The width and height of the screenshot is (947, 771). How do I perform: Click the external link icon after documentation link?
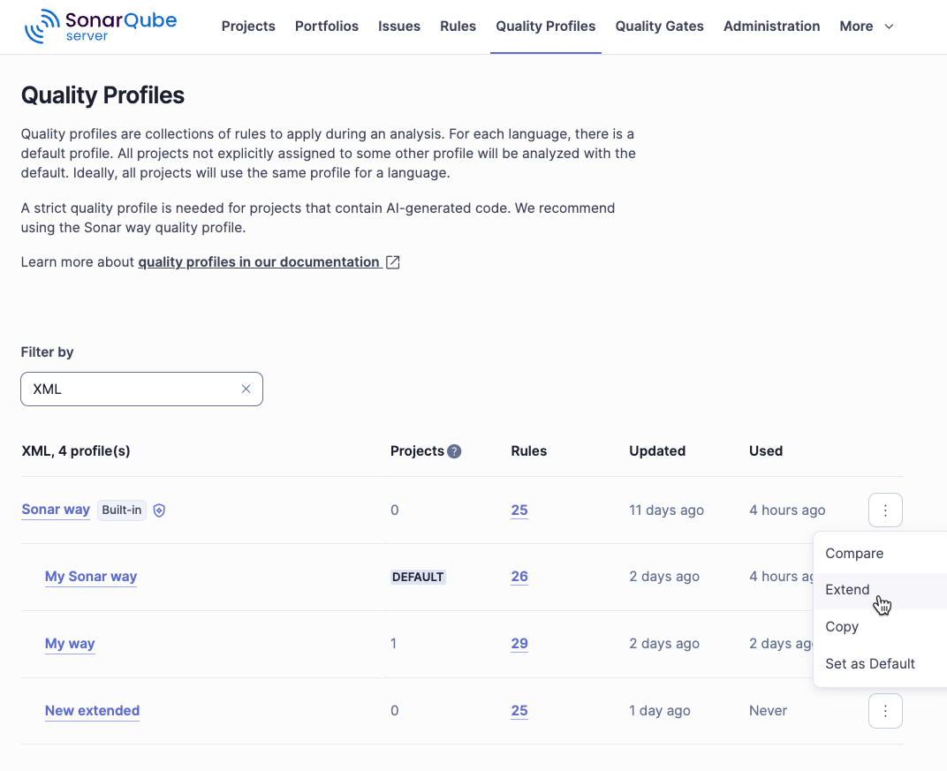pos(392,261)
